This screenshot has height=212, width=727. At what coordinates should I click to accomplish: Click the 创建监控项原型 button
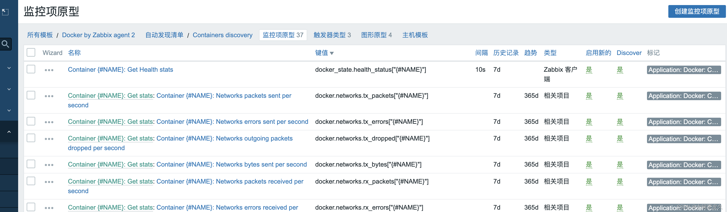(697, 11)
